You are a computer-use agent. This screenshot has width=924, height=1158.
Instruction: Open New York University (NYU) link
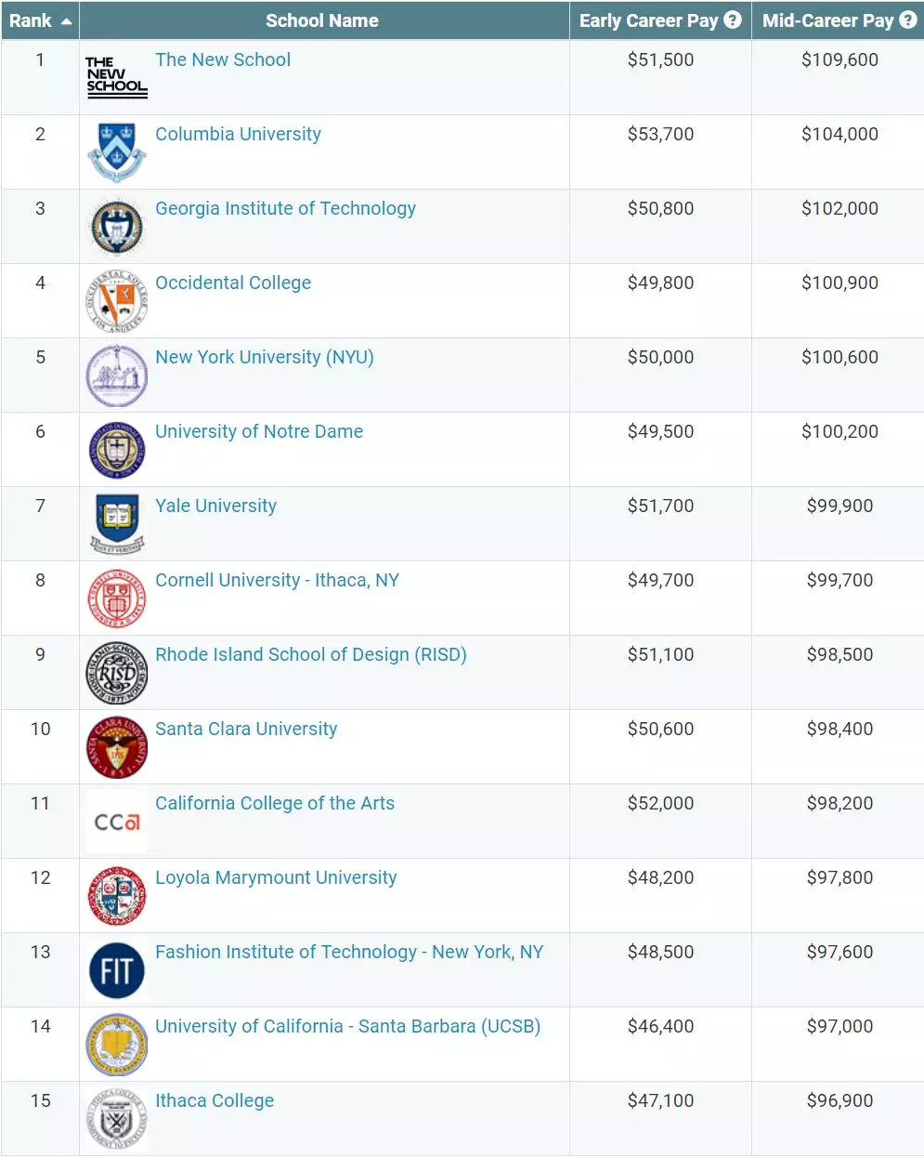coord(265,357)
